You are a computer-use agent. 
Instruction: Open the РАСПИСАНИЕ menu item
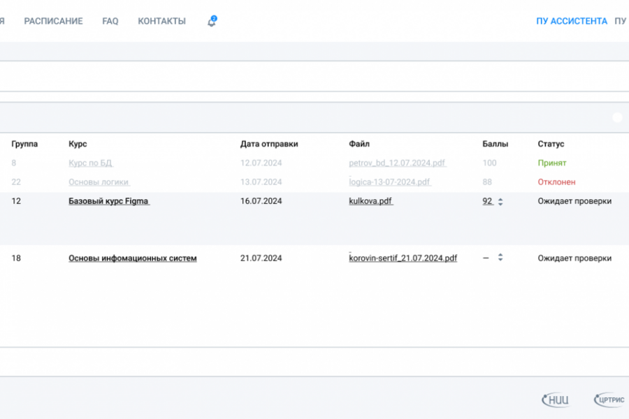point(53,21)
